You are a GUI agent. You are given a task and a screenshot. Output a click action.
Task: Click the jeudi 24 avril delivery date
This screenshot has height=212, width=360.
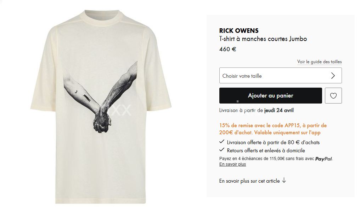[x=279, y=110]
